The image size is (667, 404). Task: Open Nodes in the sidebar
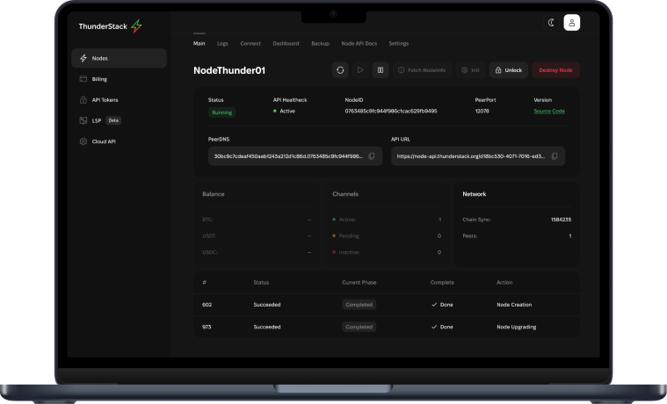(119, 58)
